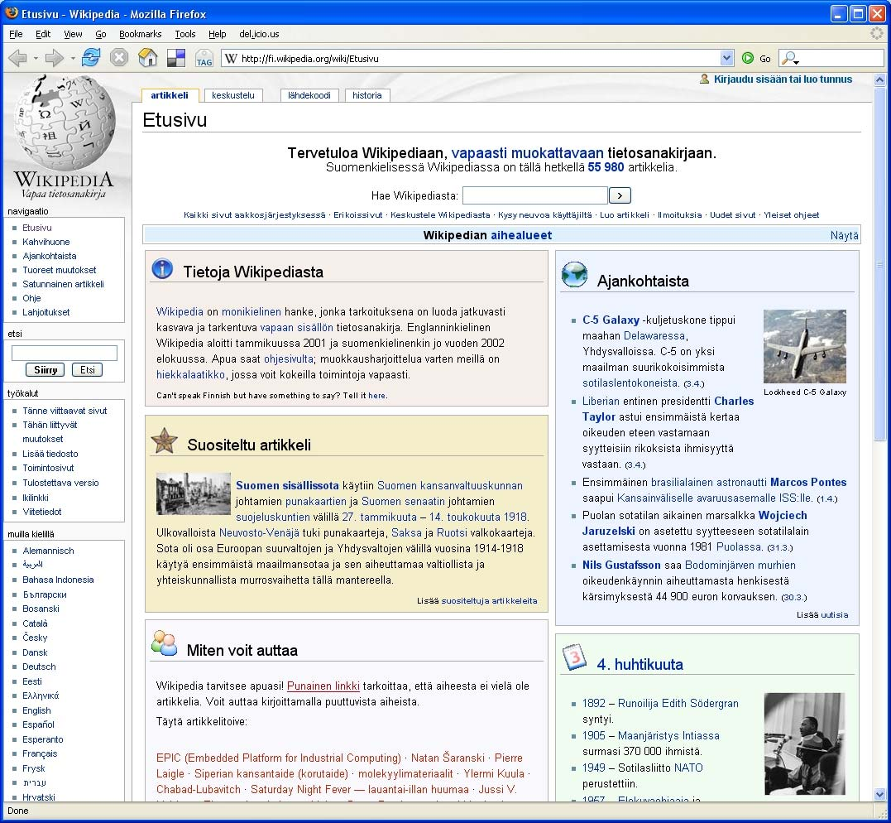This screenshot has width=891, height=823.
Task: Click the C-5 Galaxy news link
Action: [x=611, y=320]
